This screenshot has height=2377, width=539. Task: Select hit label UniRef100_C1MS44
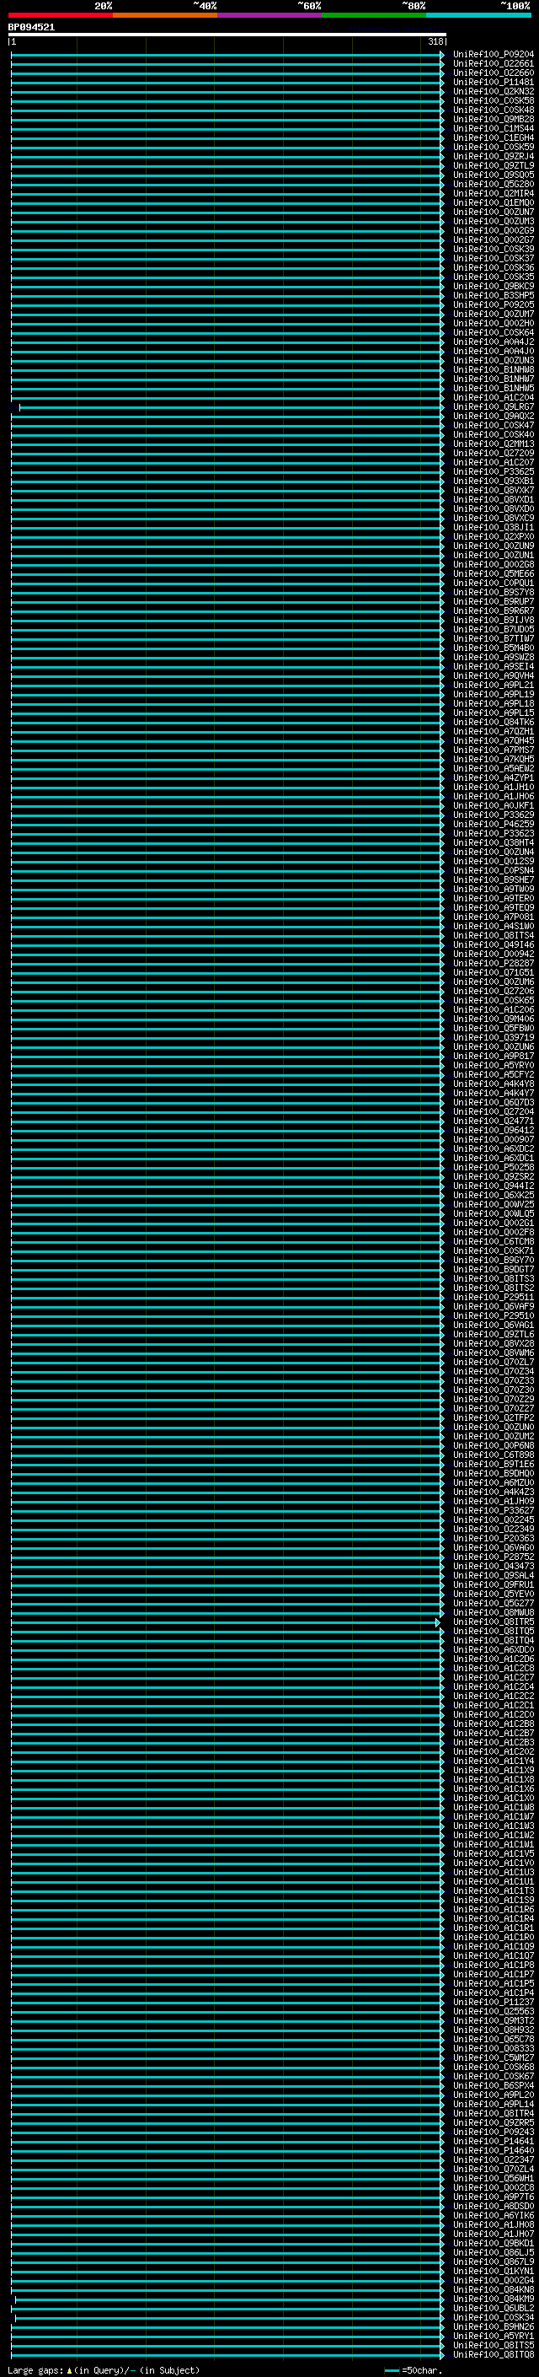(x=493, y=128)
